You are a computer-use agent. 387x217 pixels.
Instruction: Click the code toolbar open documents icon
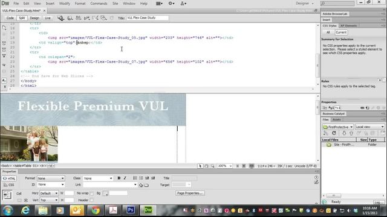[4, 28]
